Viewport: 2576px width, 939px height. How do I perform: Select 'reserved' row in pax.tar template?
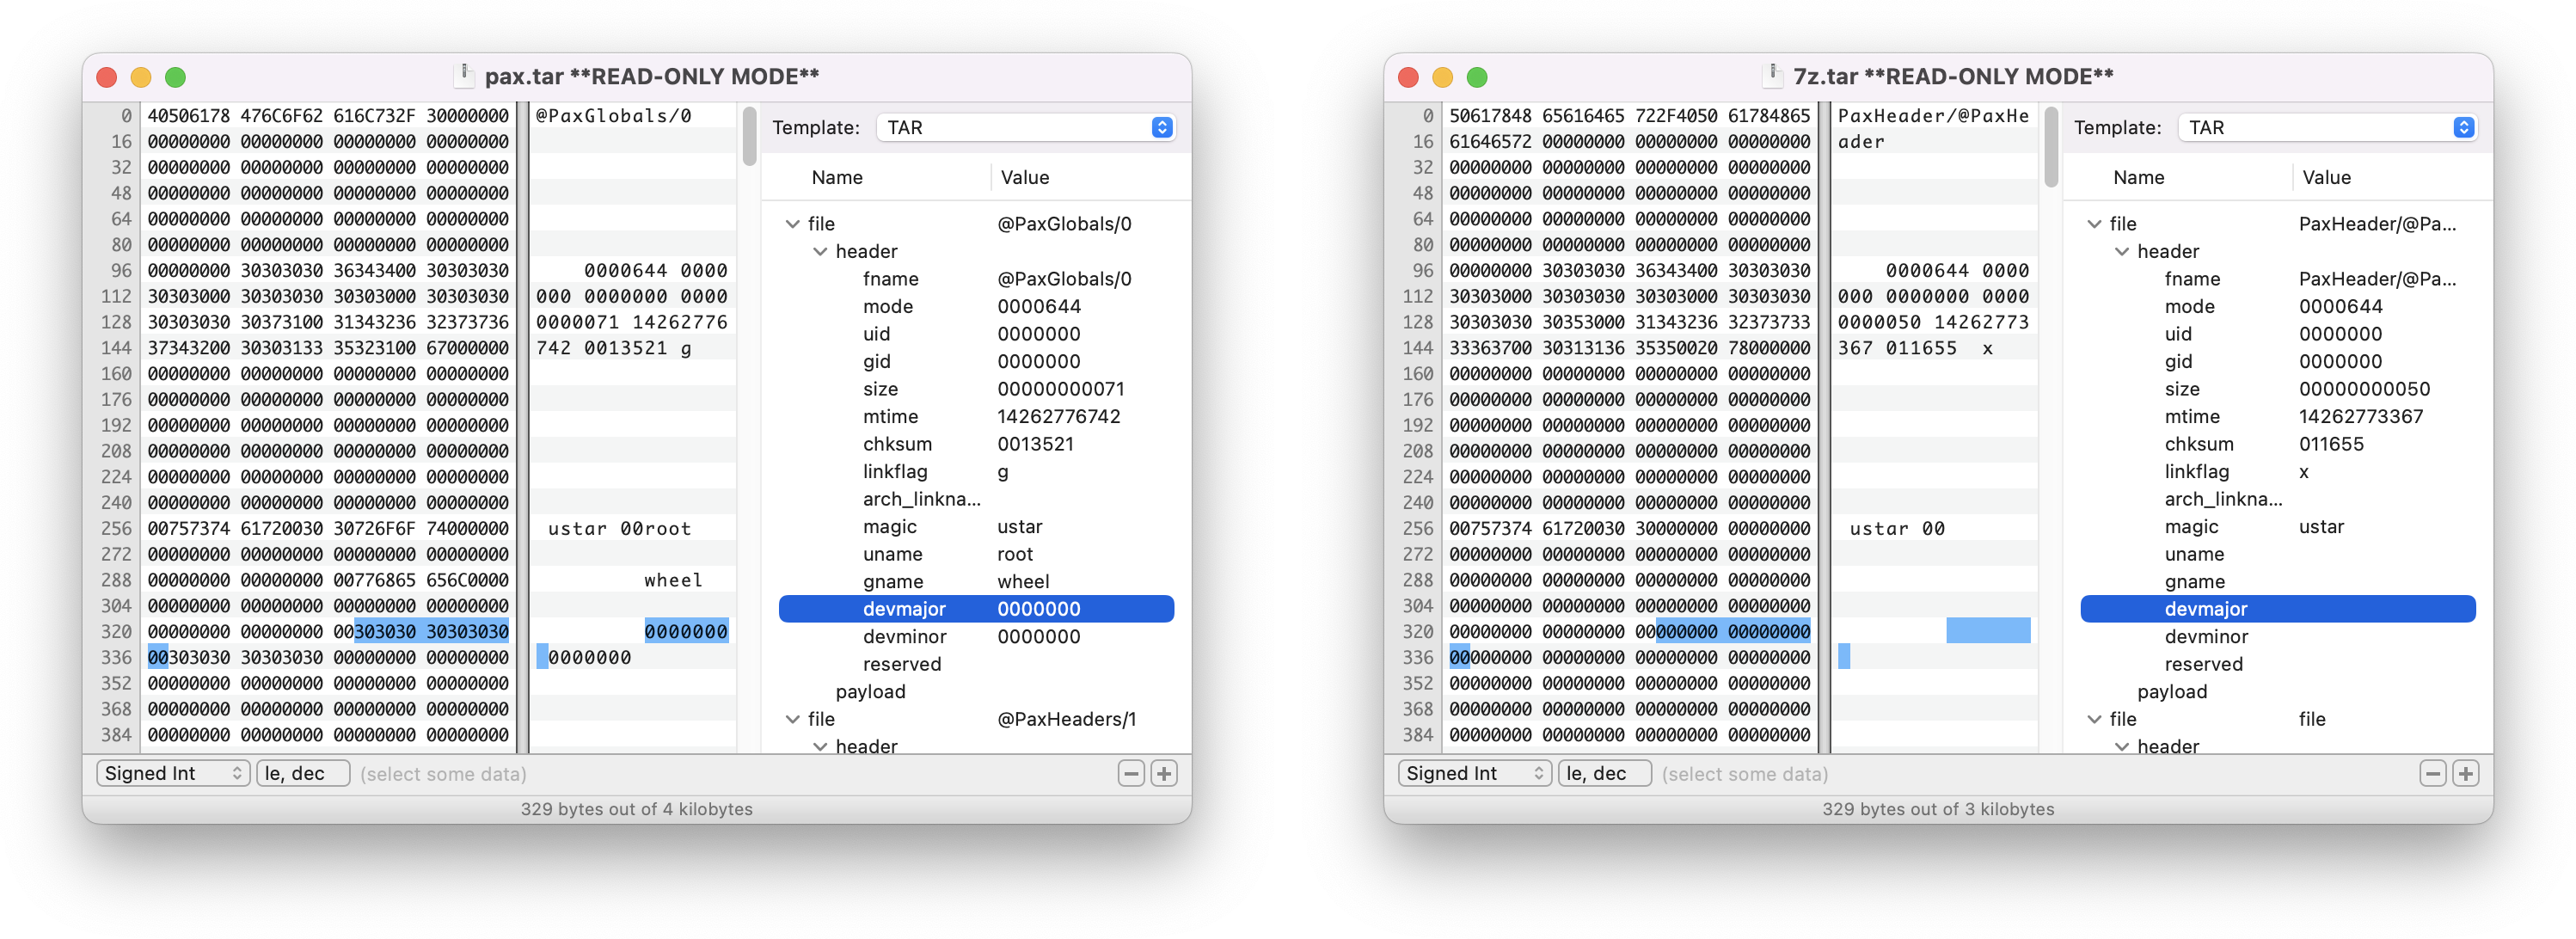point(976,664)
